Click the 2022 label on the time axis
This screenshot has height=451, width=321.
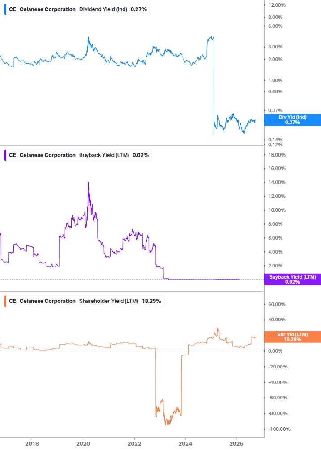pyautogui.click(x=134, y=444)
